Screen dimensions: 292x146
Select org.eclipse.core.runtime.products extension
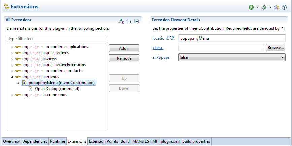click(x=52, y=71)
